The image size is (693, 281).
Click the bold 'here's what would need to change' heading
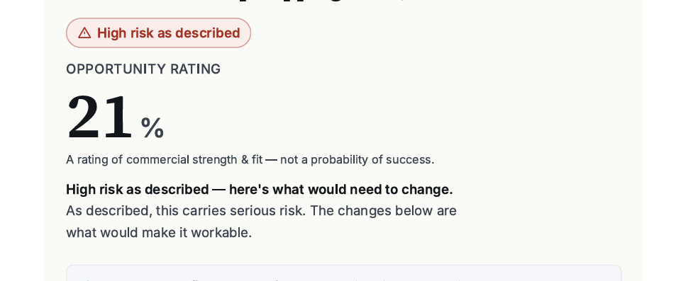point(340,190)
